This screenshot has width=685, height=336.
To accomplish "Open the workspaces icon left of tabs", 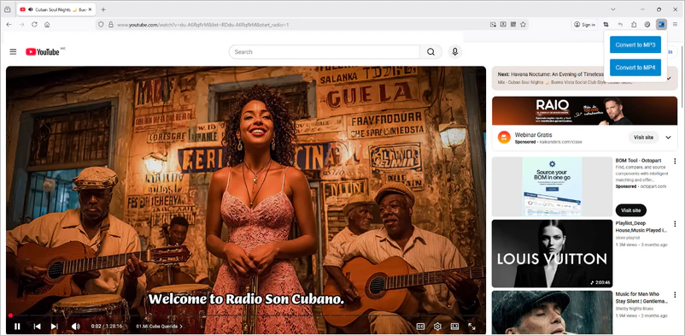I will click(7, 9).
